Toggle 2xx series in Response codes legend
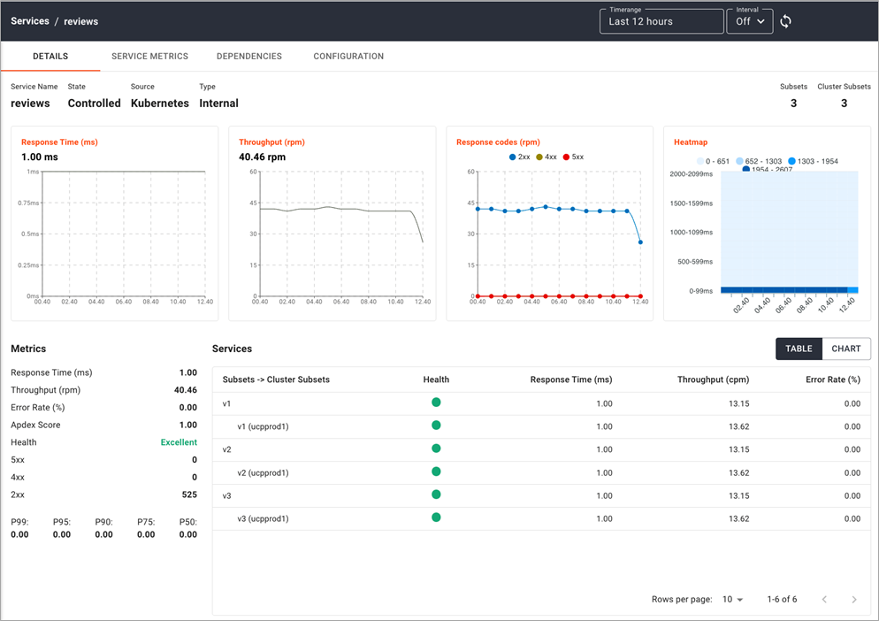The width and height of the screenshot is (879, 621). (x=519, y=157)
